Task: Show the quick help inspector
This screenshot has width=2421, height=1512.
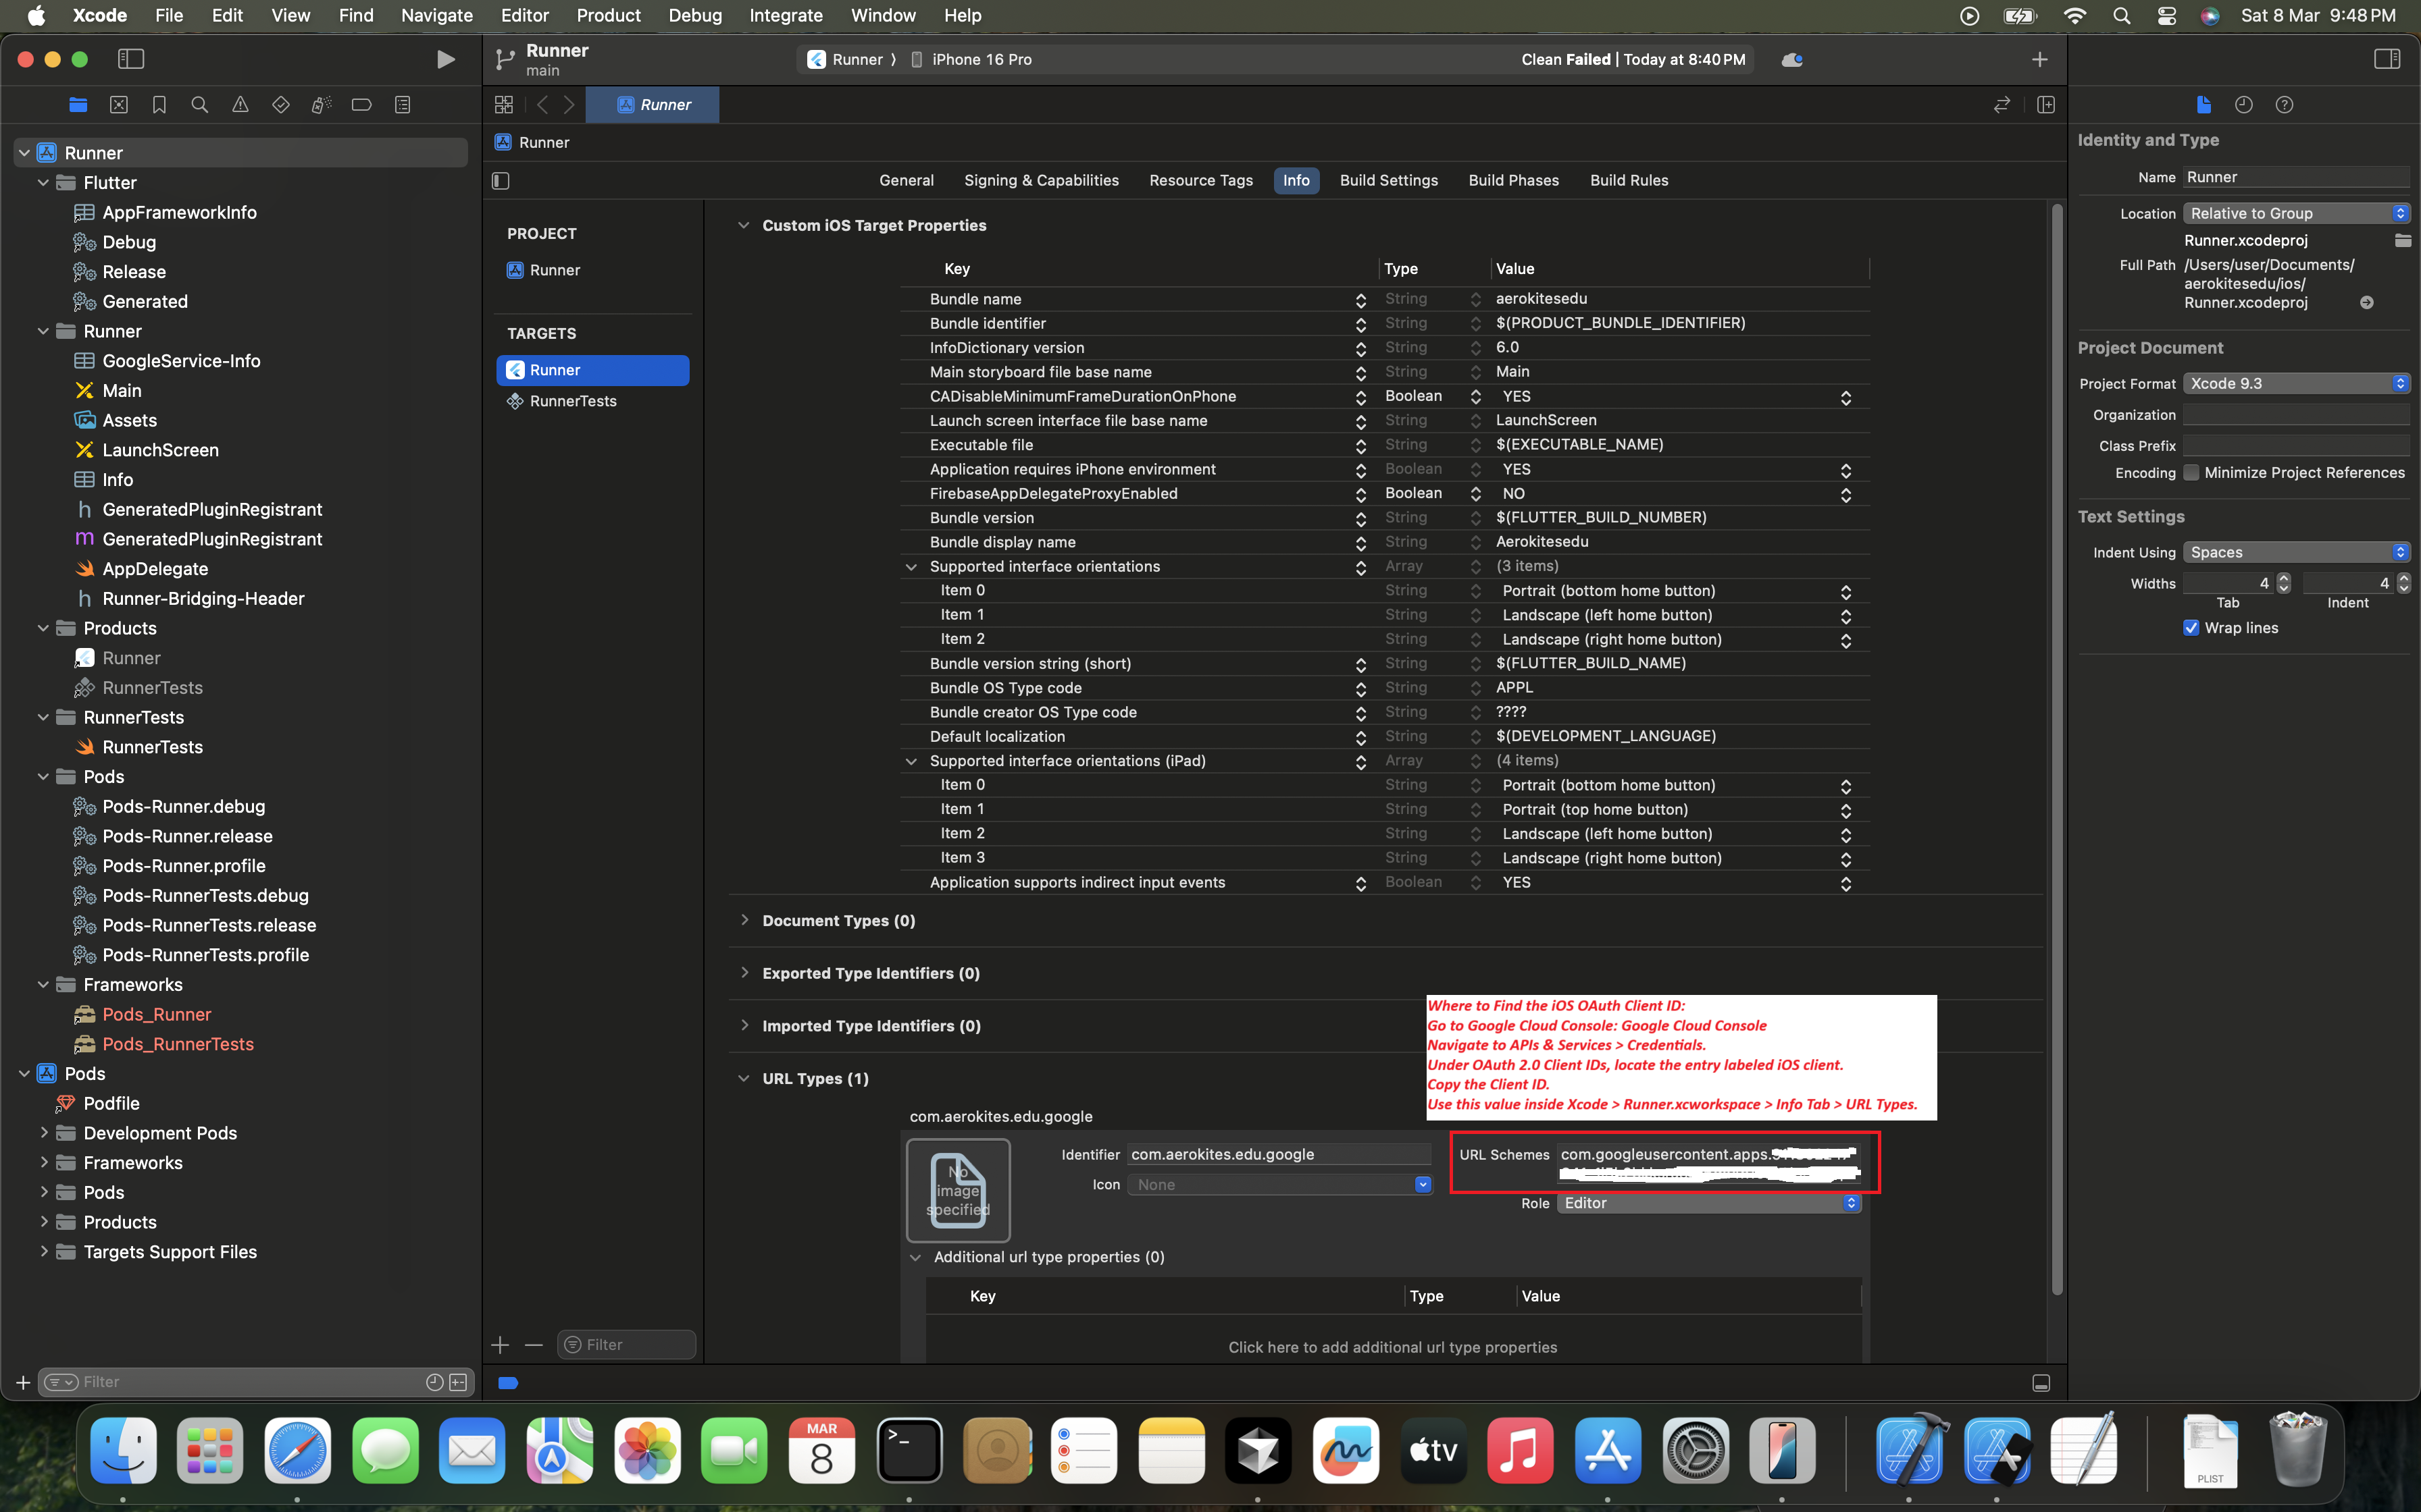Action: pos(2284,105)
